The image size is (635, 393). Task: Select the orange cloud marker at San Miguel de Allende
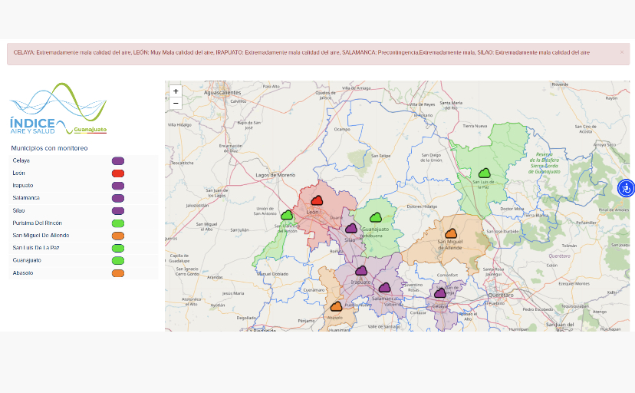(x=451, y=233)
